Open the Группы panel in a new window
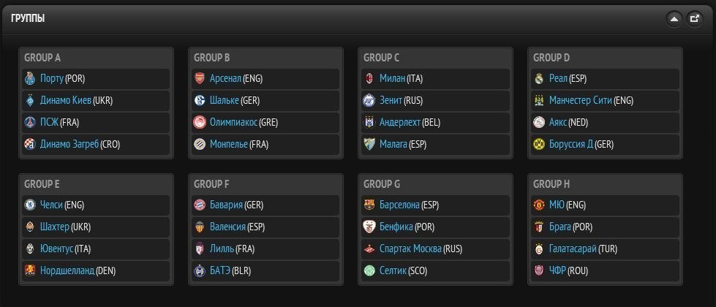716x307 pixels. tap(695, 19)
